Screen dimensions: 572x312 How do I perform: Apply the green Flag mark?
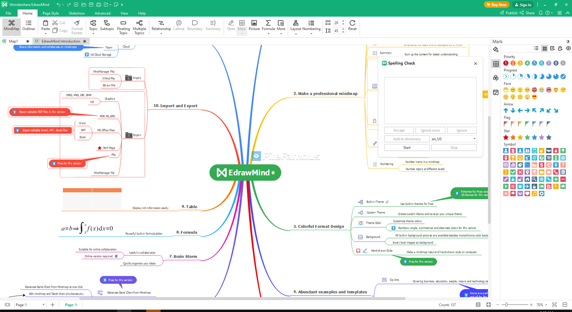point(527,124)
